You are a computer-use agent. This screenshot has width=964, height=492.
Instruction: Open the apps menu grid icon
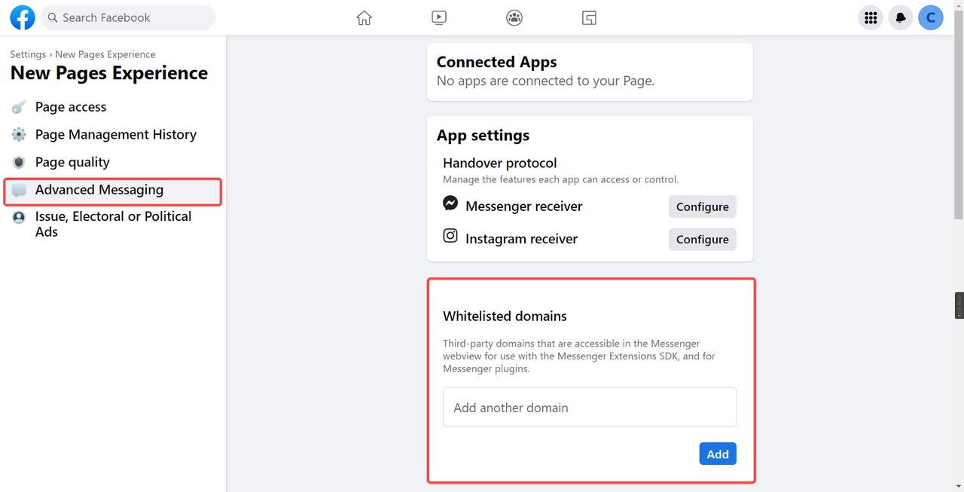870,17
